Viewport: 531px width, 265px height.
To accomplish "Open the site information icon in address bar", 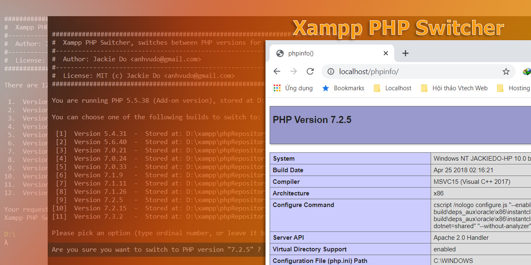I will pos(331,71).
